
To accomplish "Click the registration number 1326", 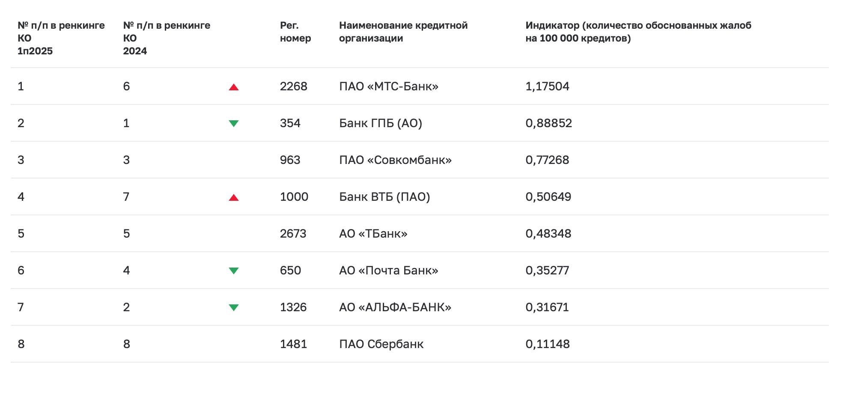I will tap(293, 307).
